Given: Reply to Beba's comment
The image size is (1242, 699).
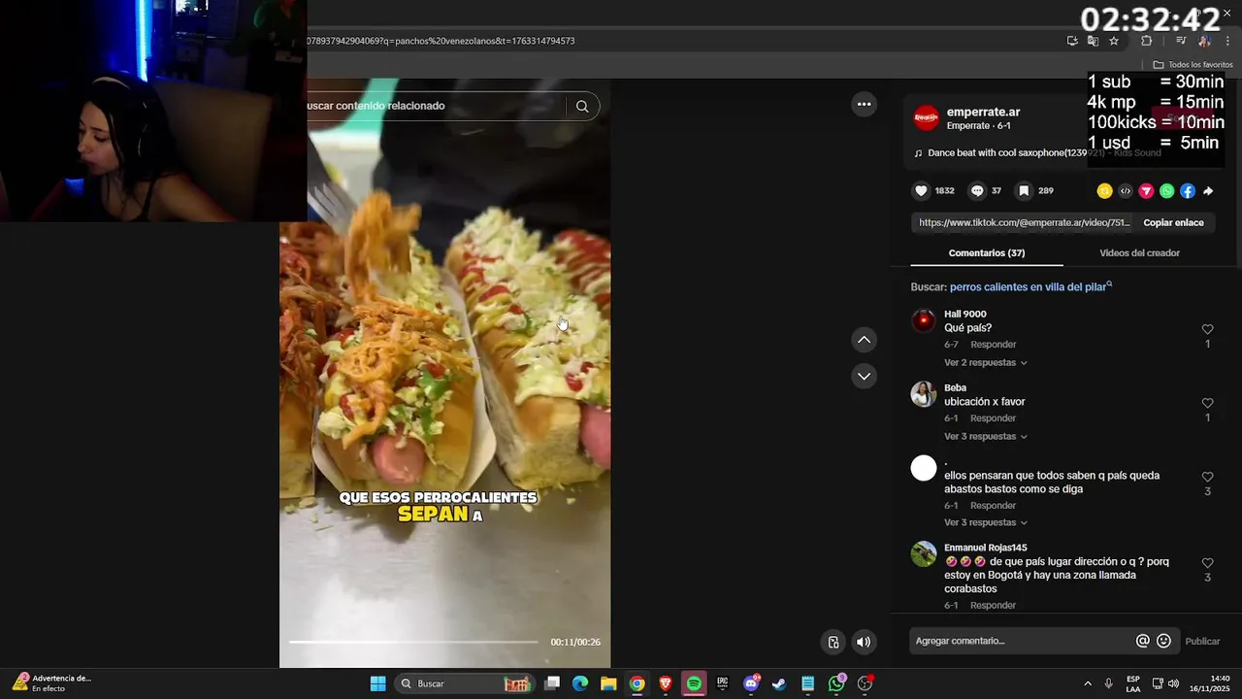Looking at the screenshot, I should click(993, 418).
